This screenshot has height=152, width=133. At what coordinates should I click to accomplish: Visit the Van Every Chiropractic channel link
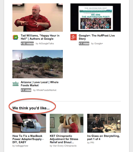click(65, 146)
